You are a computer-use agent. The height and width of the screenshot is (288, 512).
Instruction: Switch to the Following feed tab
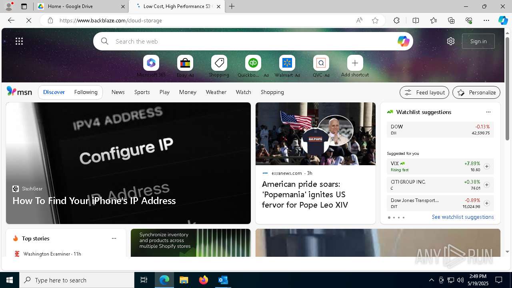[x=86, y=92]
